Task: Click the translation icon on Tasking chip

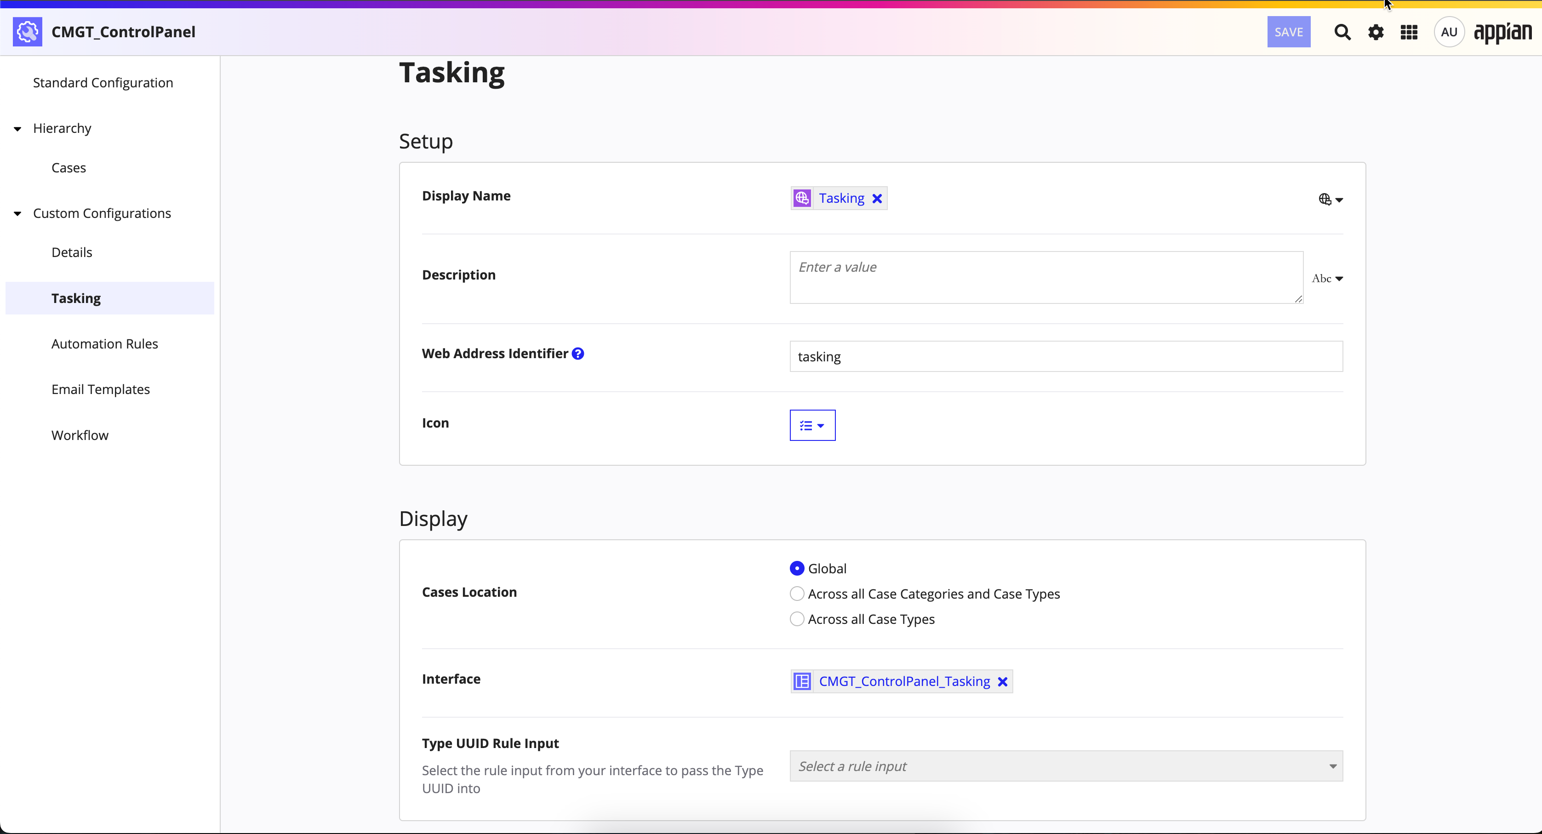Action: pos(802,198)
